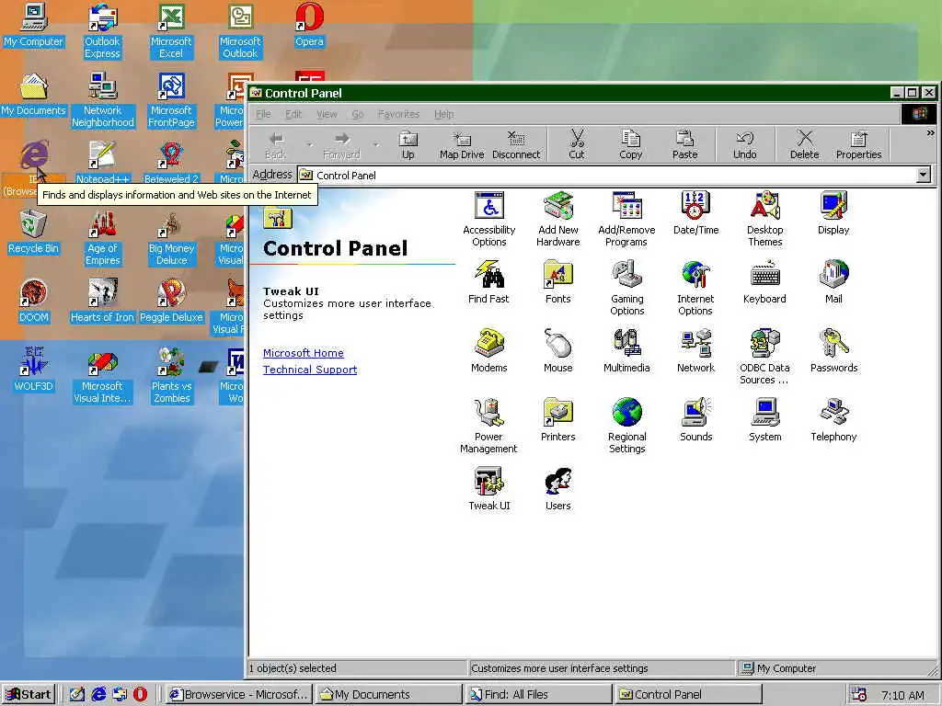Screen dimensions: 942x706
Task: Select the Recycle Bin desktop icon
Action: pyautogui.click(x=33, y=233)
